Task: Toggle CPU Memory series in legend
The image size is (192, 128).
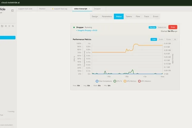Action: (130, 81)
